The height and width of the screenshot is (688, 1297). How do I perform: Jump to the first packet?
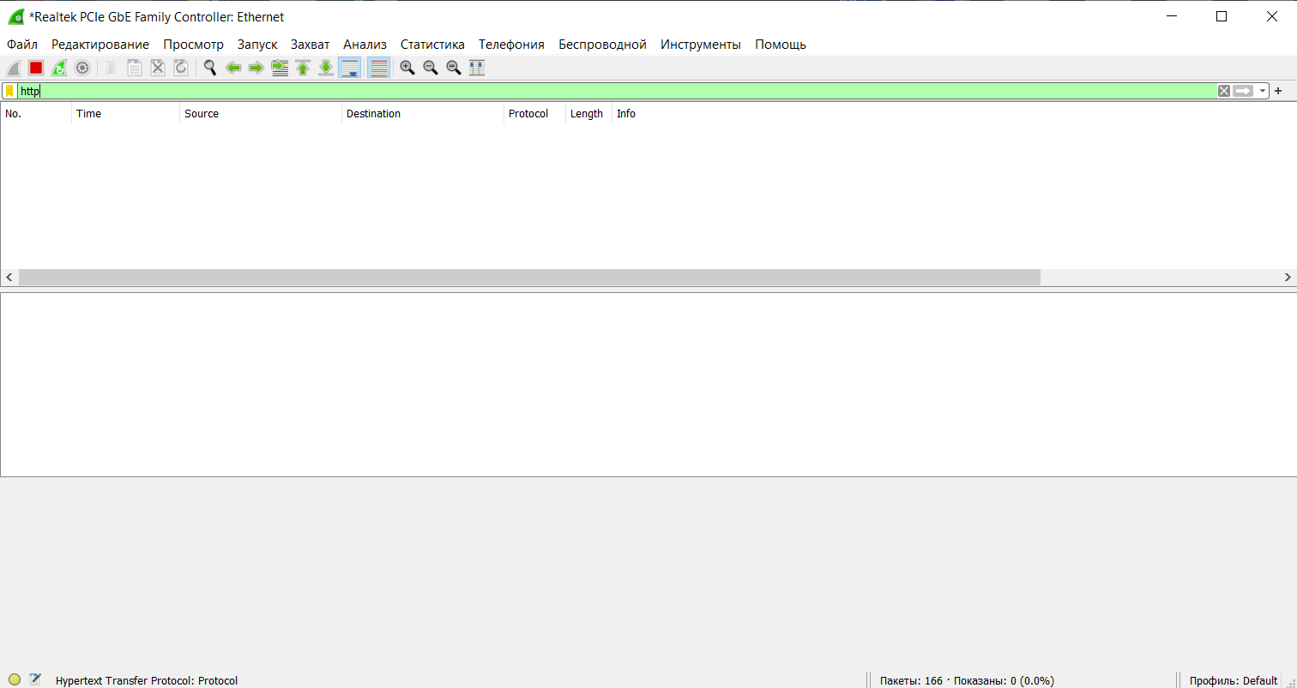click(303, 68)
